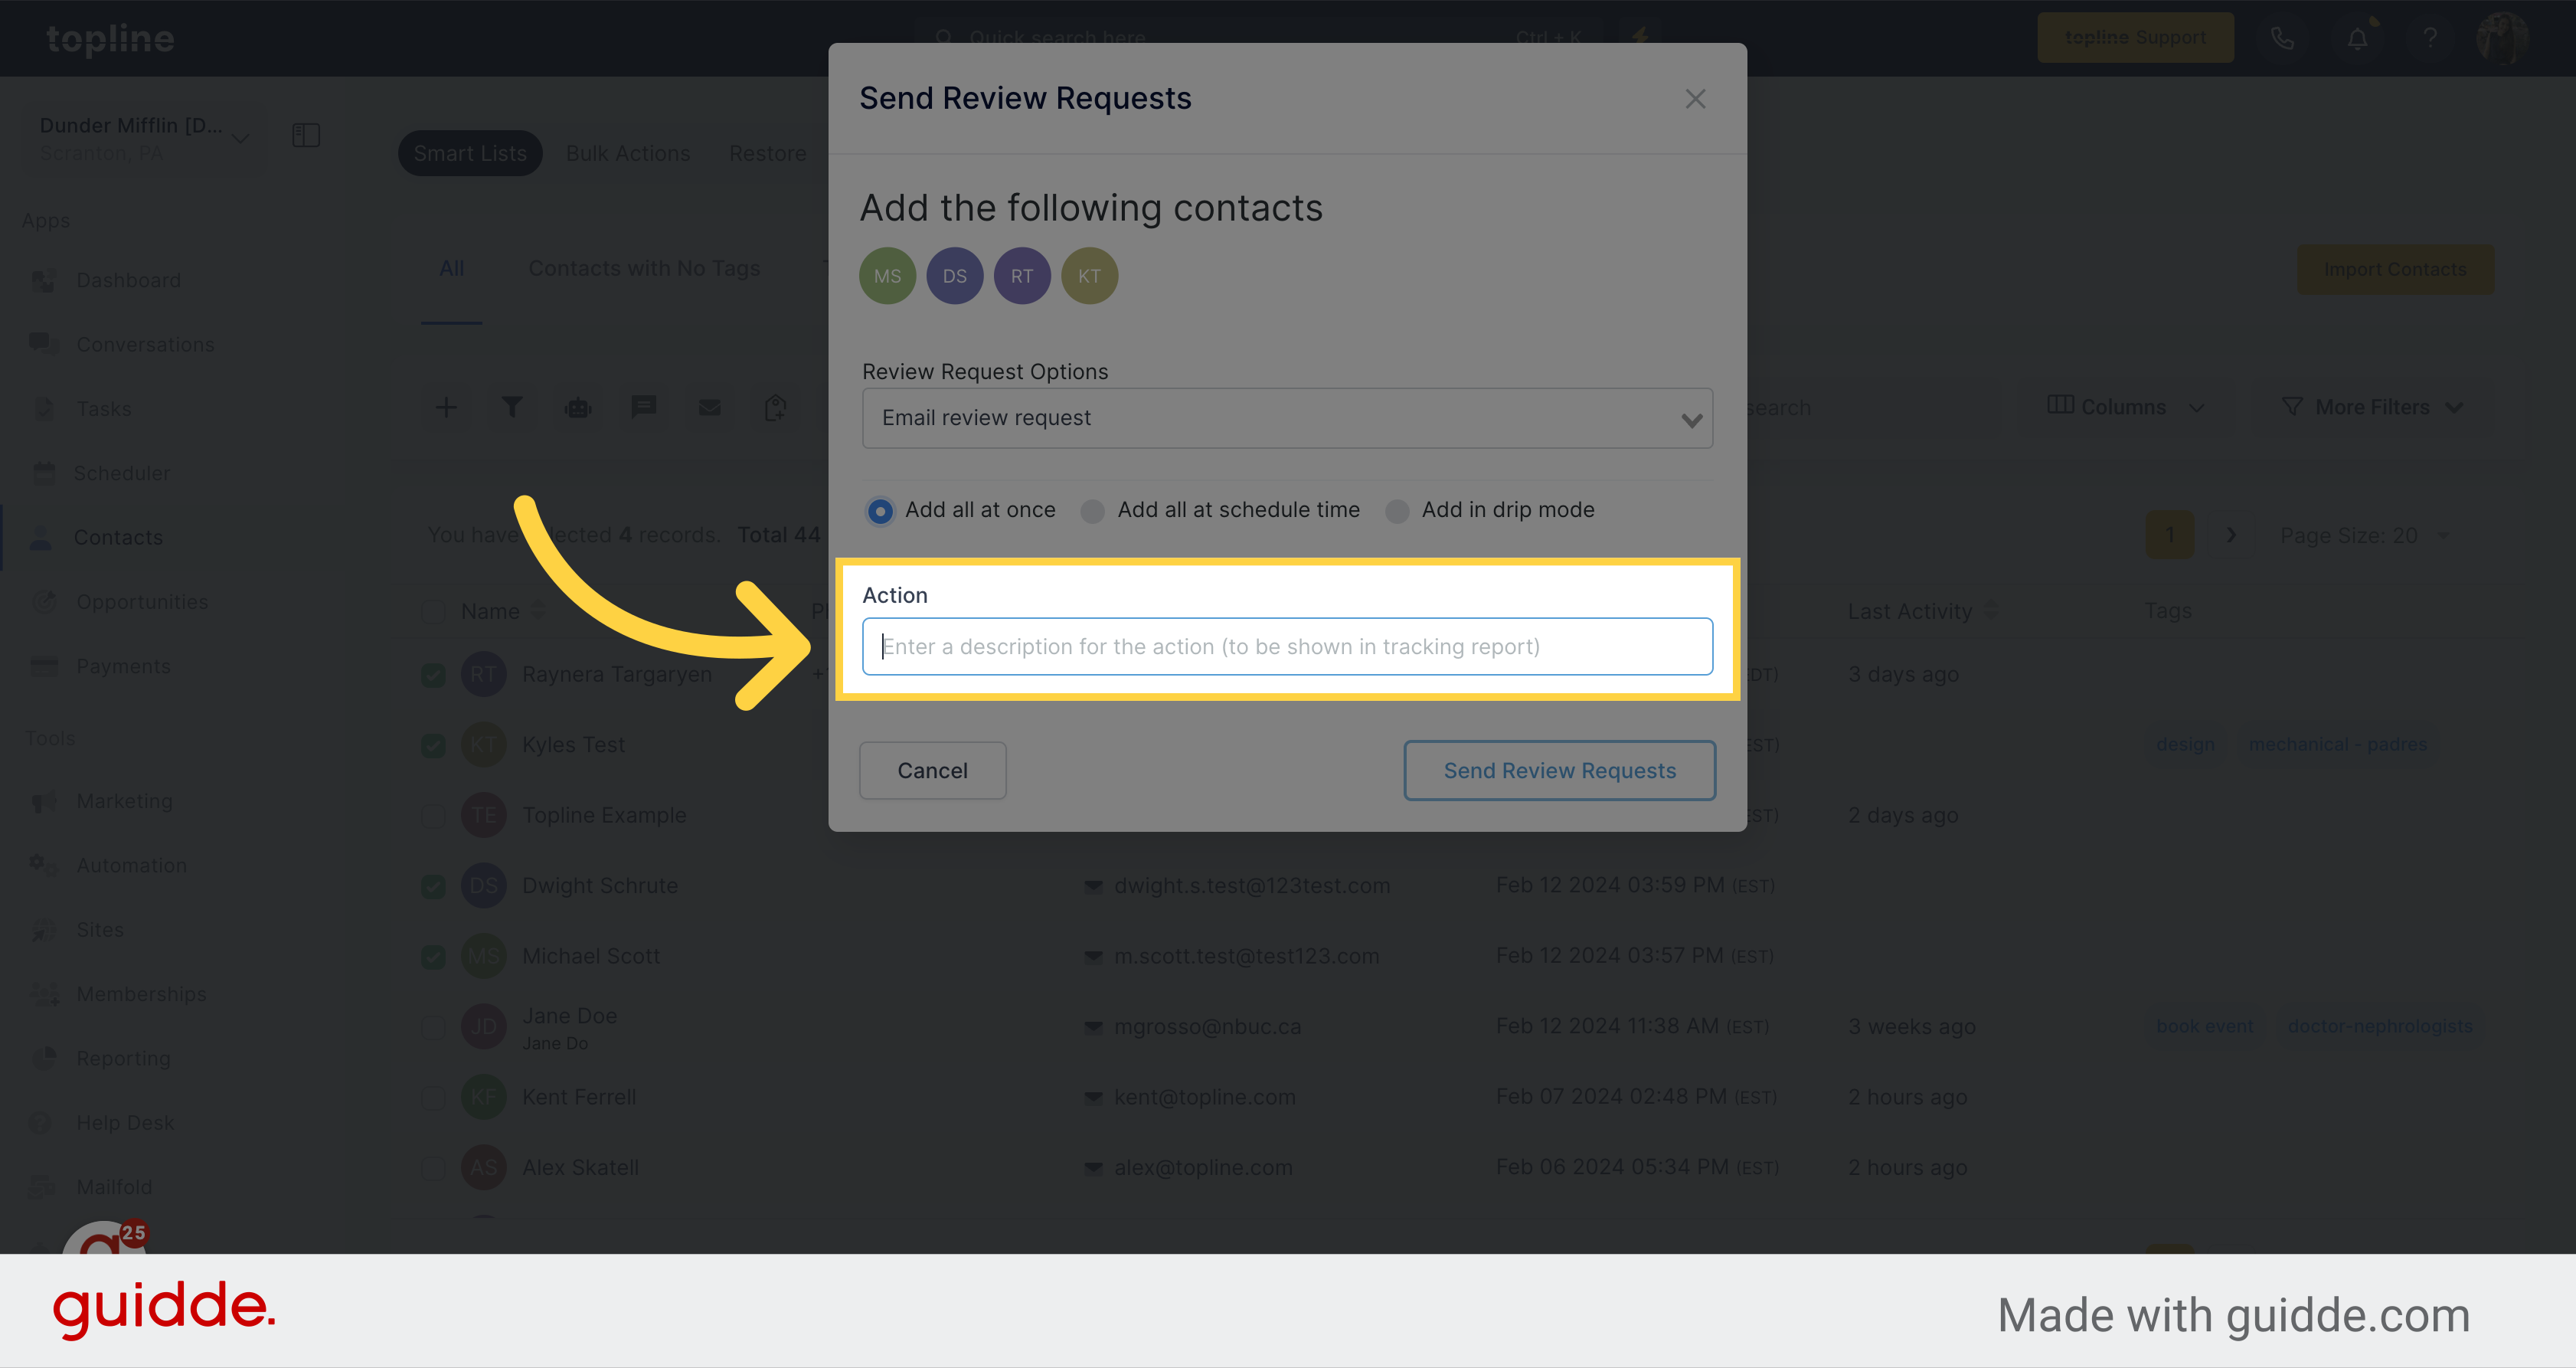Click the add tag icon
The height and width of the screenshot is (1368, 2576).
pos(775,407)
